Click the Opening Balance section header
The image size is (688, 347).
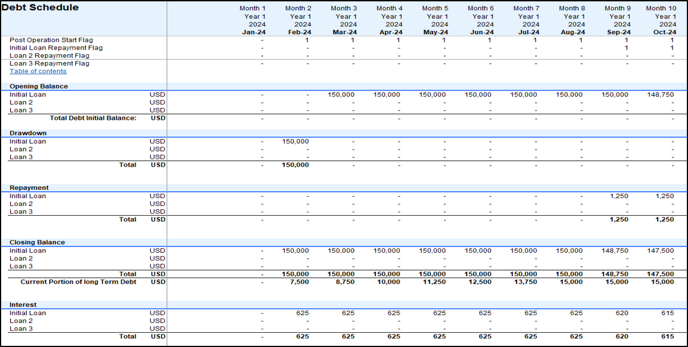click(38, 86)
